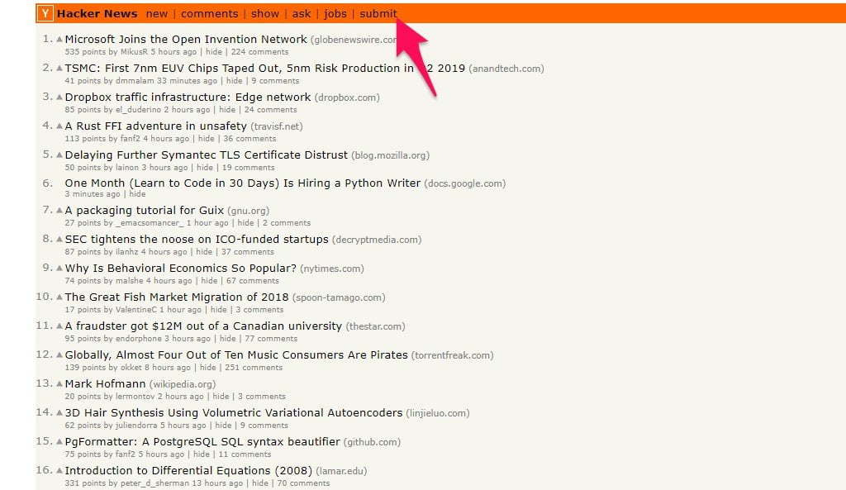Click the anandtech.com domain link
Viewport: 846px width, 490px height.
[506, 69]
